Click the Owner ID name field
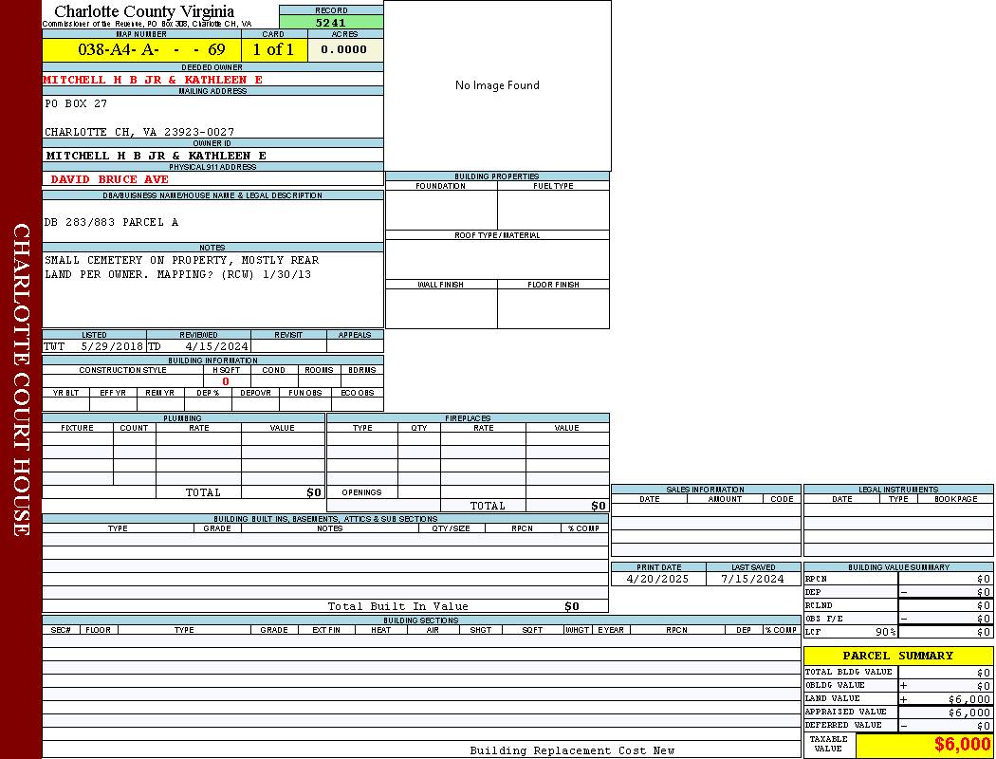996x759 pixels. 157,155
